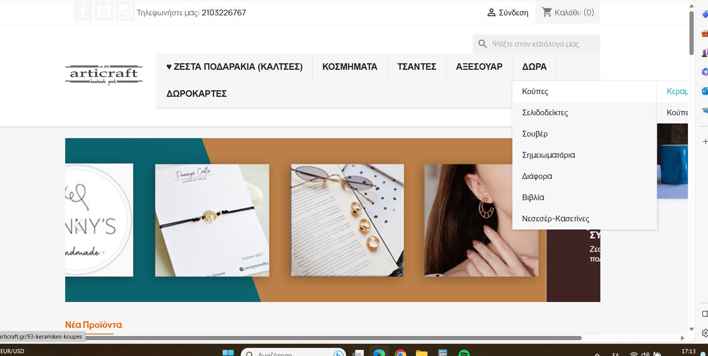Click the vertical scrollbar thumb
708x356 pixels.
tap(691, 33)
